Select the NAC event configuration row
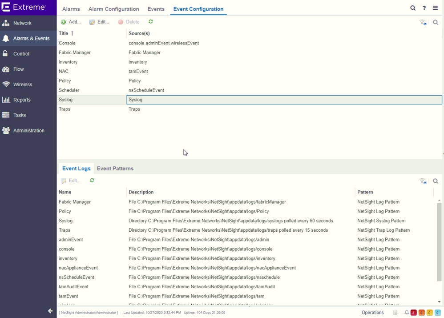This screenshot has height=318, width=444. pyautogui.click(x=250, y=71)
